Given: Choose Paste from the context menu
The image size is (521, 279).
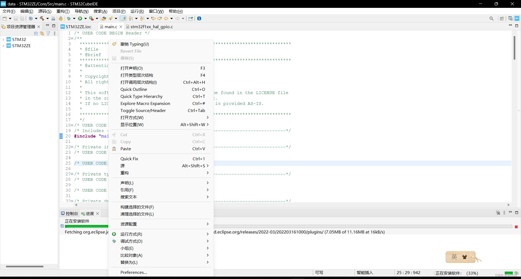Looking at the screenshot, I should [161, 149].
